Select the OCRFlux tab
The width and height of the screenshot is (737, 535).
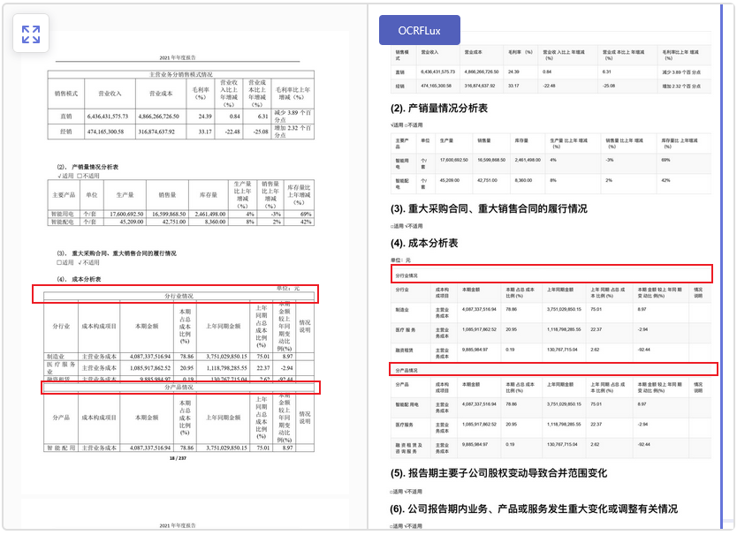[x=419, y=31]
